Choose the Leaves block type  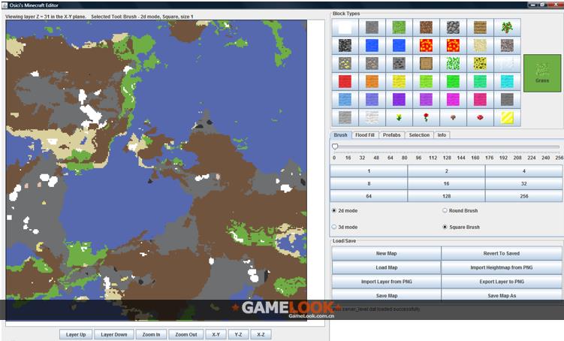pos(453,63)
